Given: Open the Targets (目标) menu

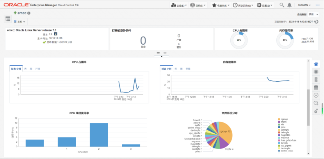Looking at the screenshot, I should coord(198,5).
